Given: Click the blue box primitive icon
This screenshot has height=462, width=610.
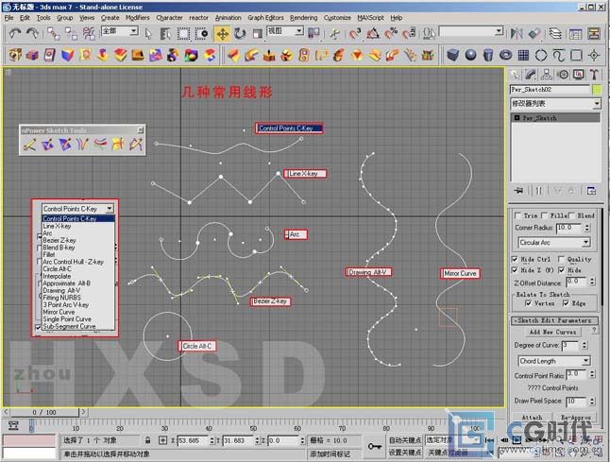Looking at the screenshot, I should (x=452, y=55).
